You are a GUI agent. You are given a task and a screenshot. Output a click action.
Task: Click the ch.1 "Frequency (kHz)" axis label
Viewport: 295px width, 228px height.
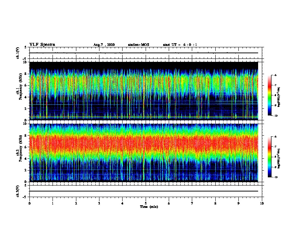click(20, 86)
